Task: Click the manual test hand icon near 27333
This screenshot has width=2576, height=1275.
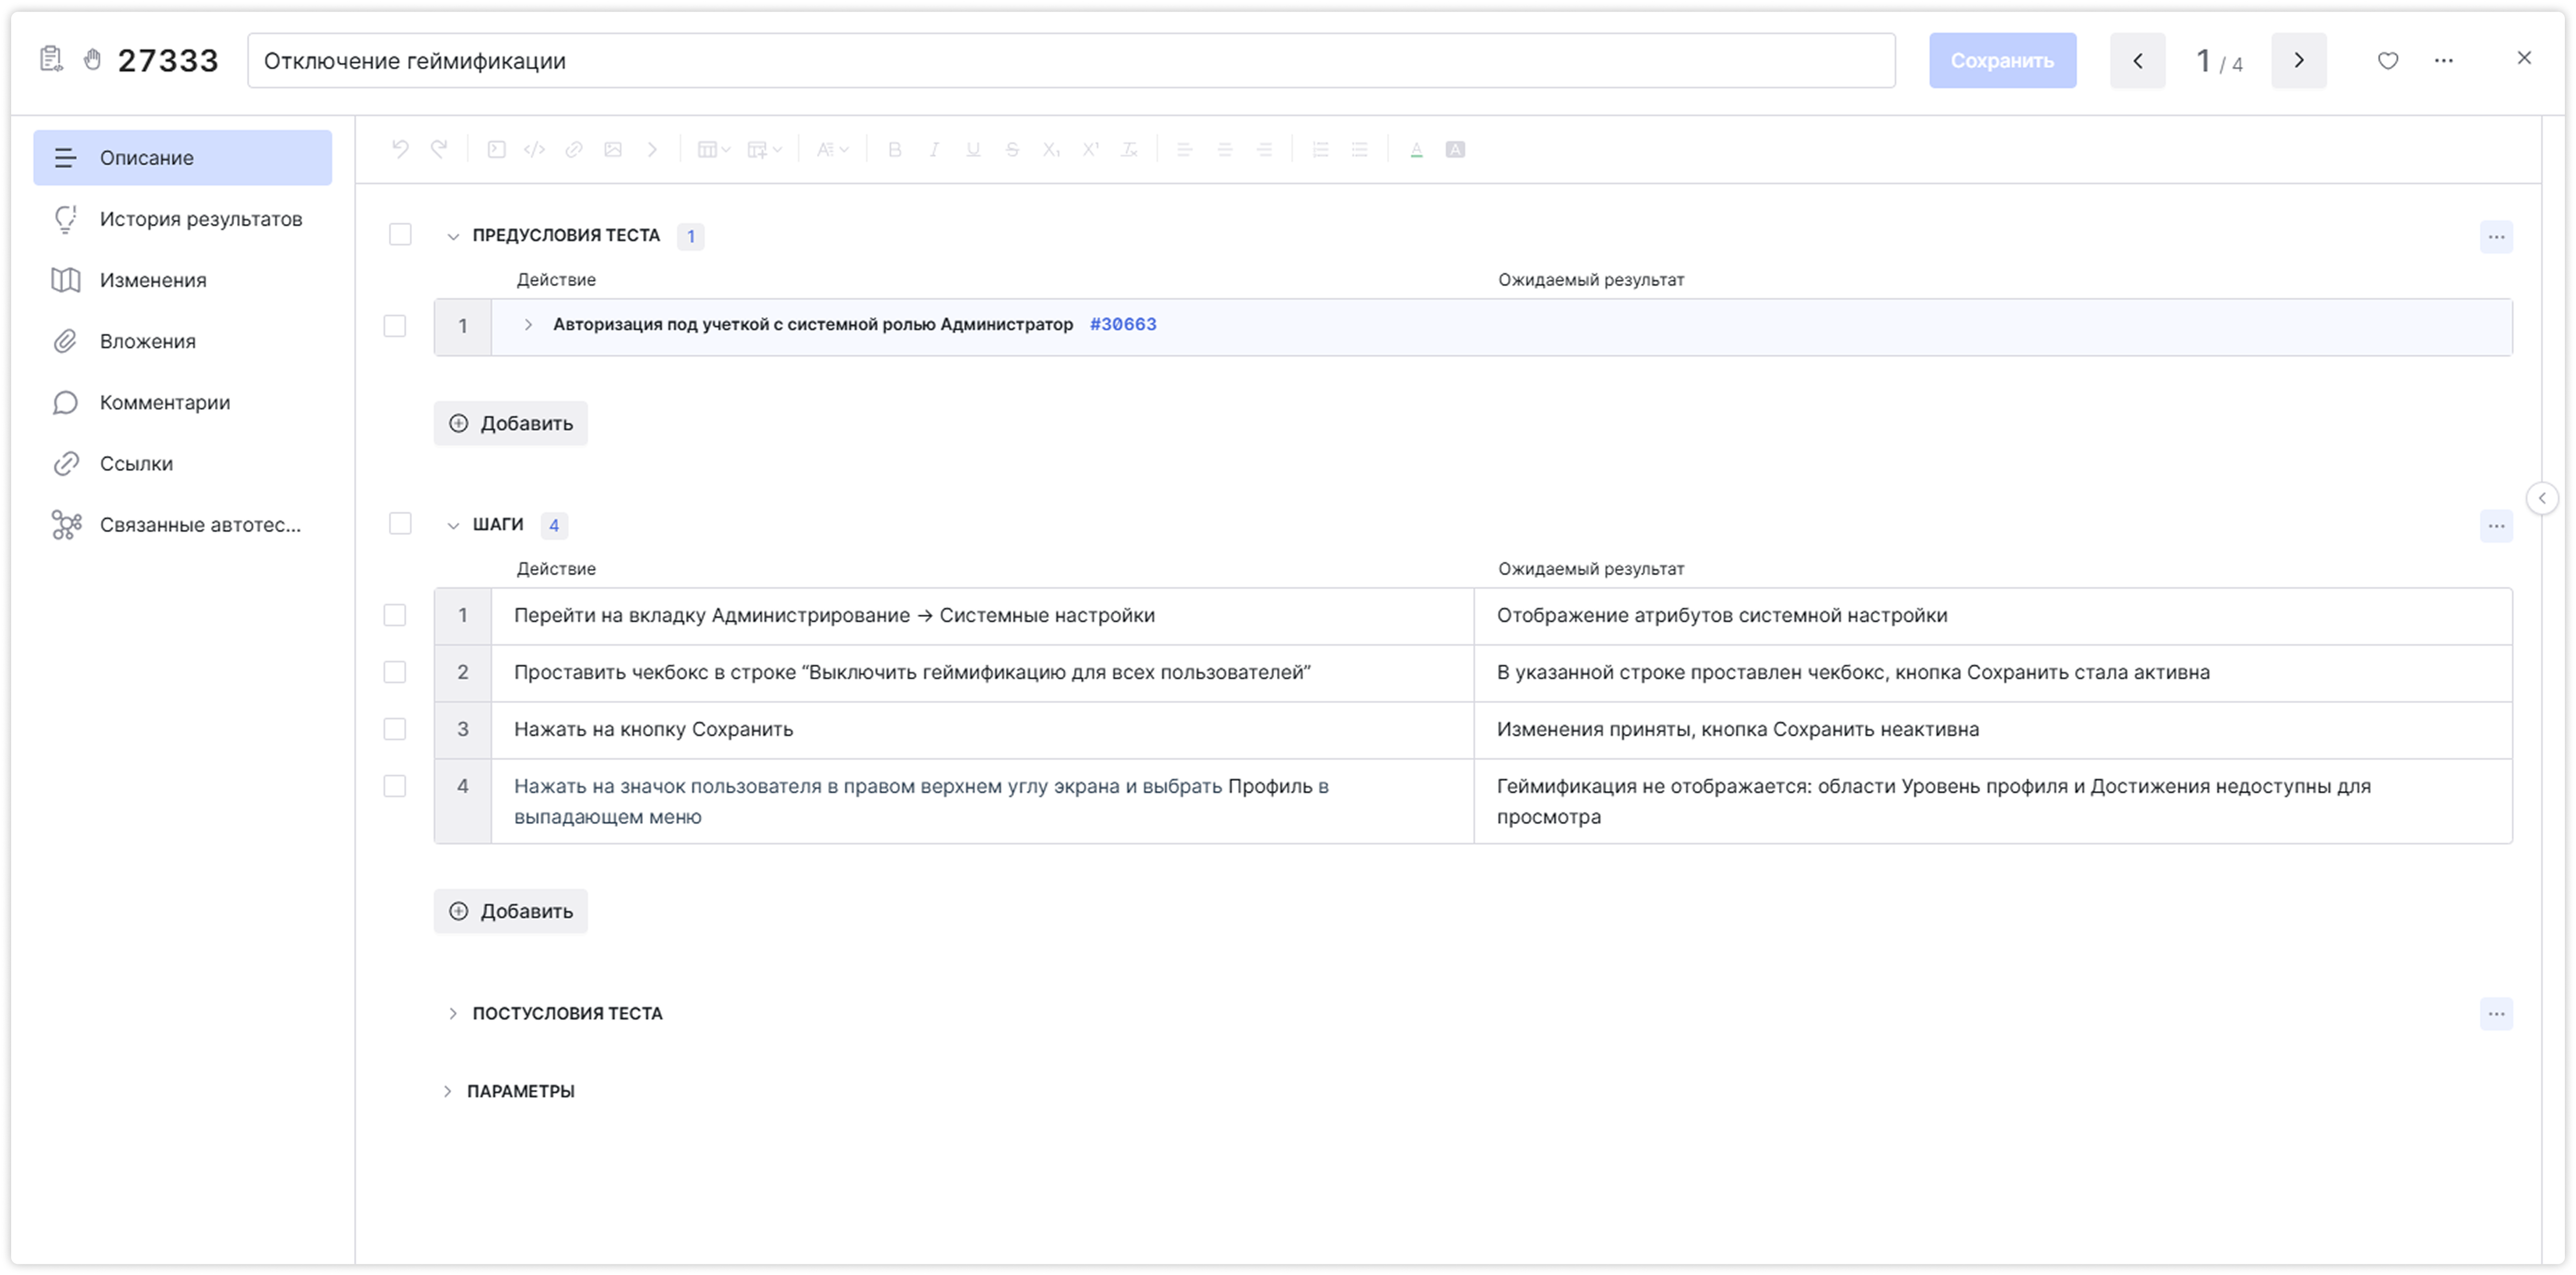Action: click(92, 60)
